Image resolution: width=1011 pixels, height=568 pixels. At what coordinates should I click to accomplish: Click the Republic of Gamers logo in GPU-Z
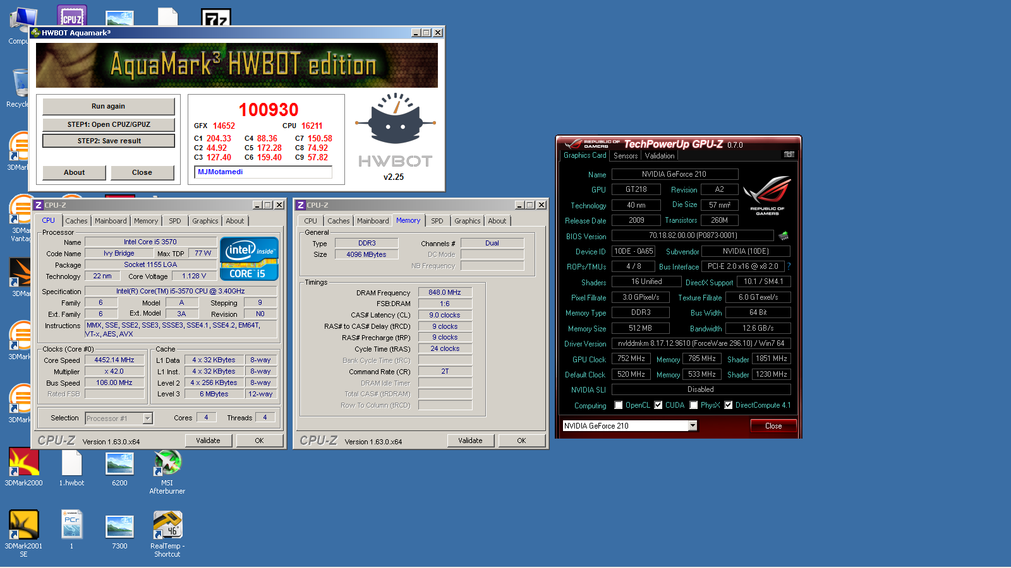pyautogui.click(x=767, y=196)
